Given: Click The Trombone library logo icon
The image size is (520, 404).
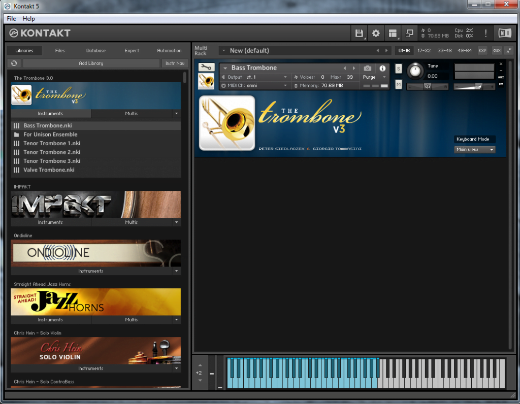Looking at the screenshot, I should pos(21,95).
